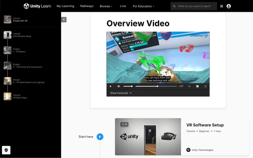The image size is (253, 158).
Task: Open VR Software Setup card title
Action: click(x=205, y=125)
